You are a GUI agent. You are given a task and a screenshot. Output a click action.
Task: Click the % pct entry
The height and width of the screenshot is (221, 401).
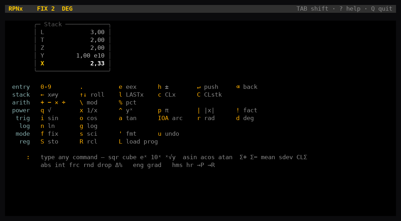point(128,102)
